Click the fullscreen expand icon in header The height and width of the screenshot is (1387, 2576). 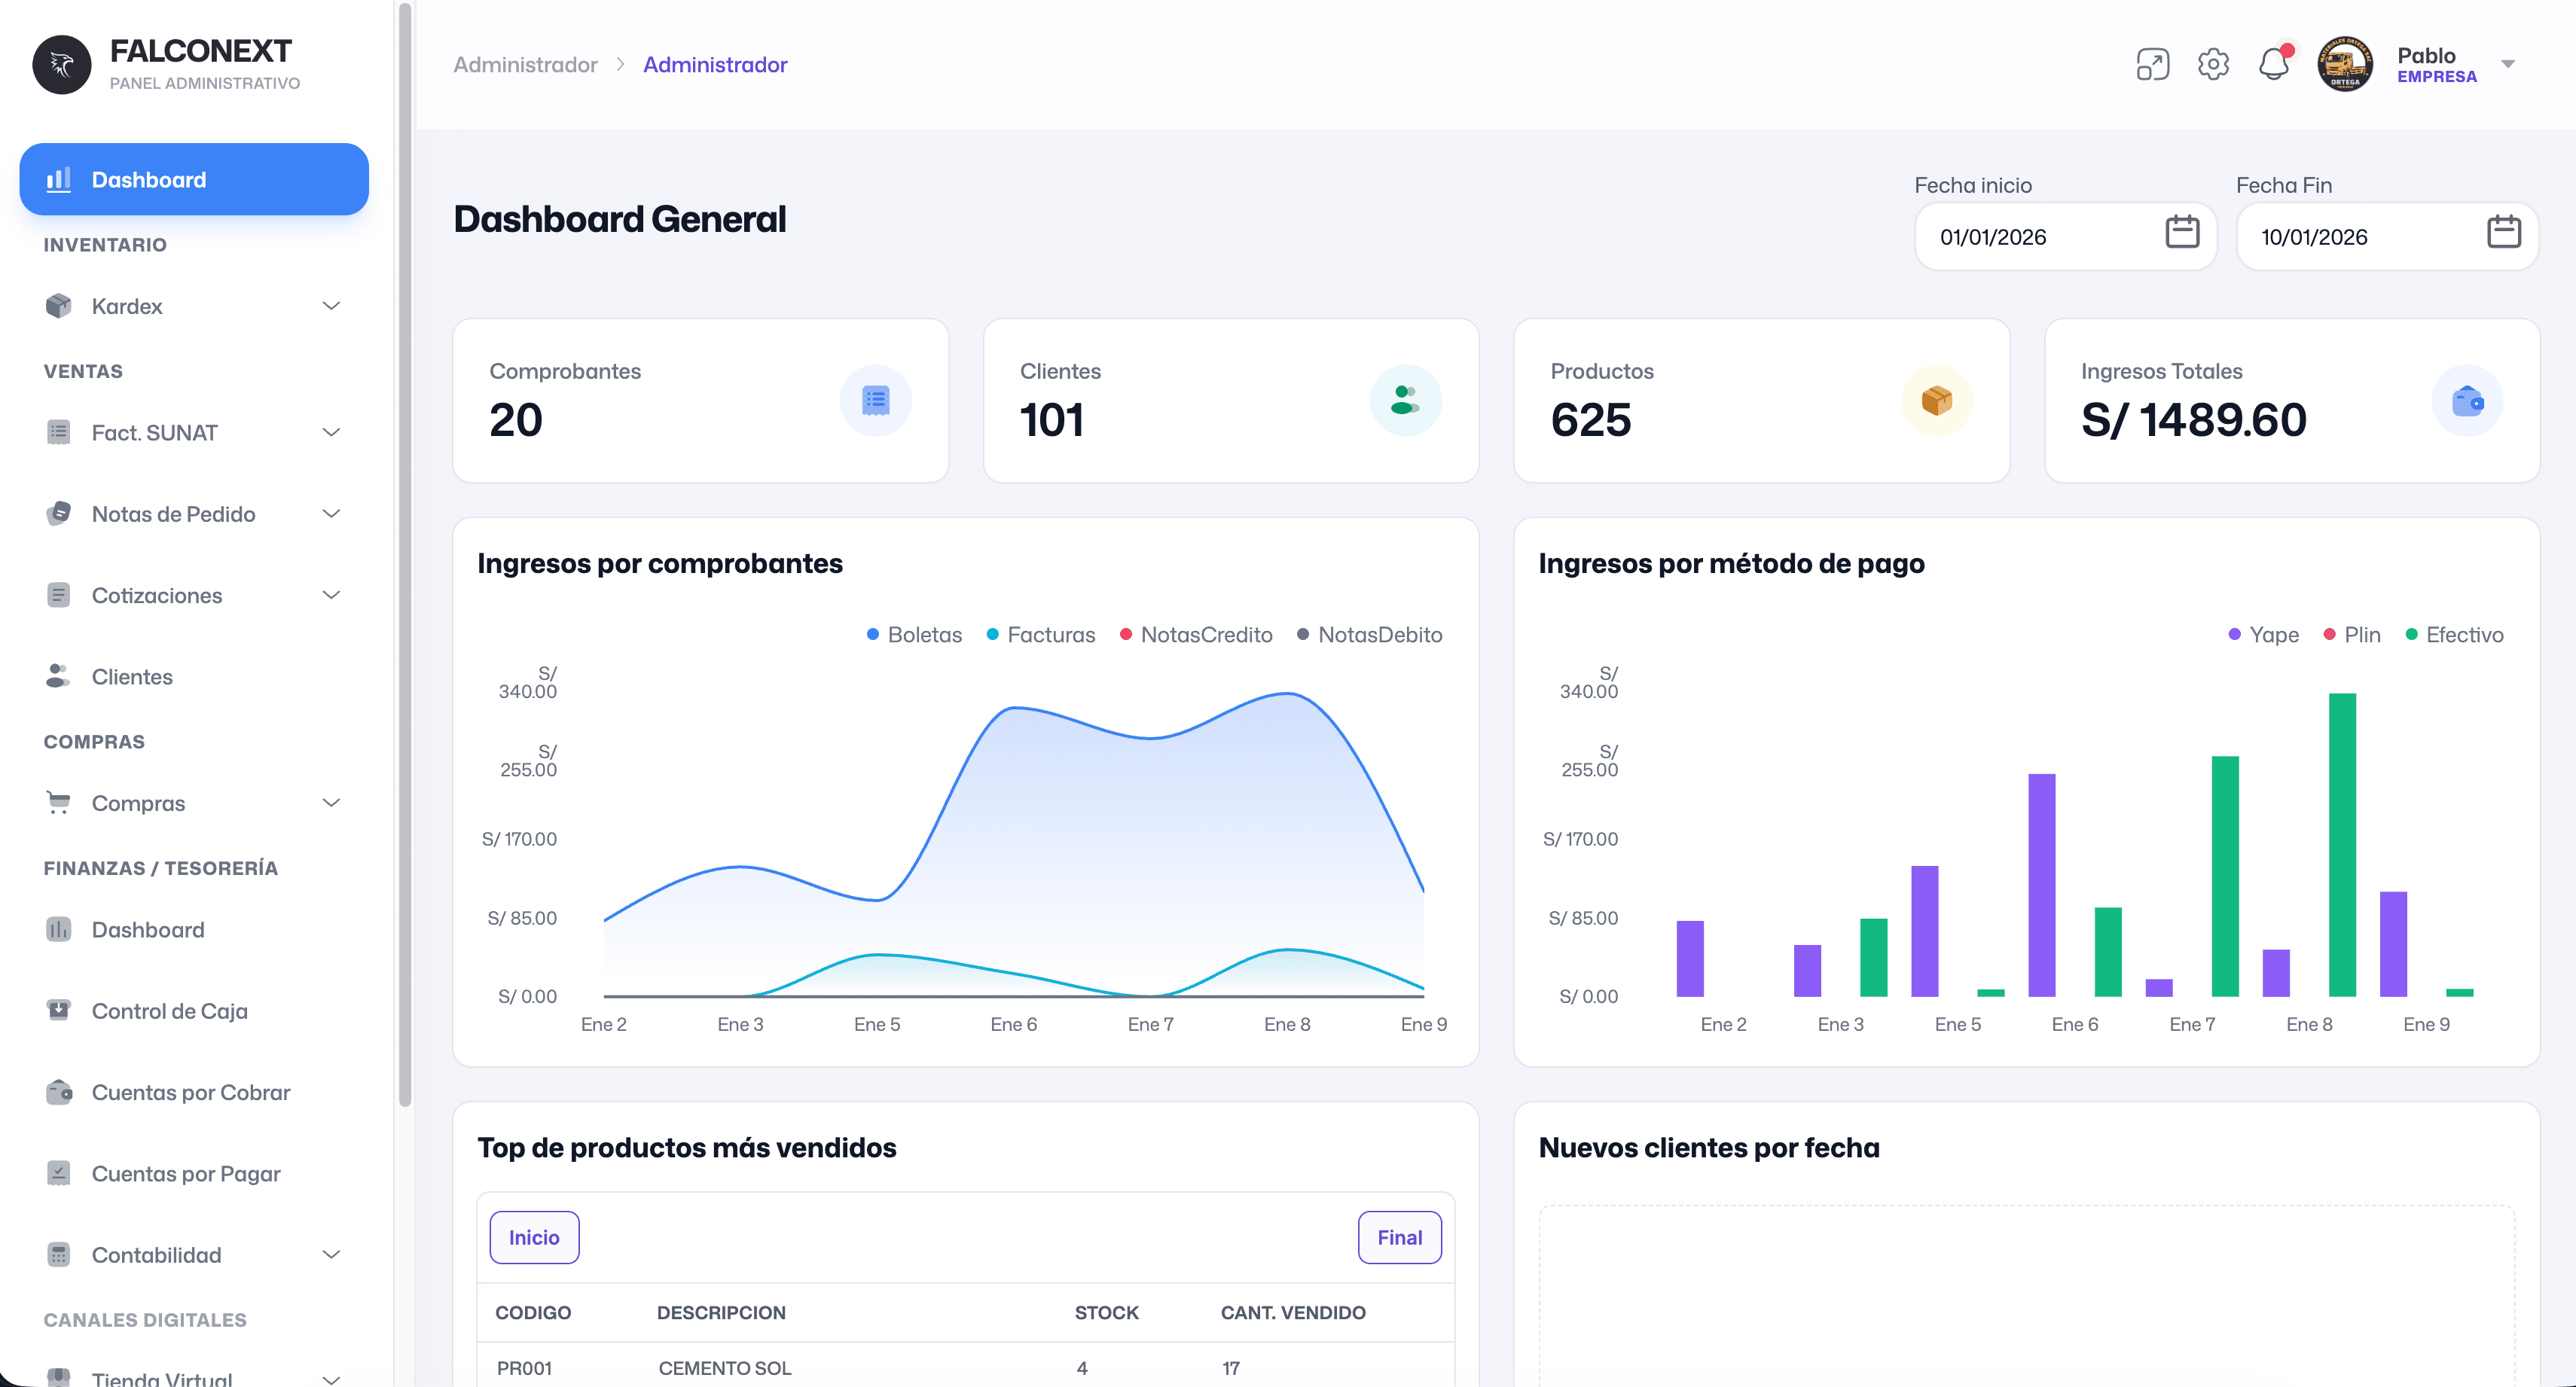(x=2152, y=63)
